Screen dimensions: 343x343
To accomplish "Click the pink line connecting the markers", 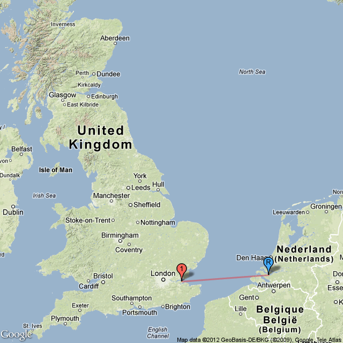I will pos(225,278).
